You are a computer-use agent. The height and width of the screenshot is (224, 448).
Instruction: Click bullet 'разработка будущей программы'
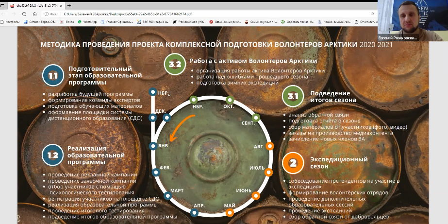point(91,94)
